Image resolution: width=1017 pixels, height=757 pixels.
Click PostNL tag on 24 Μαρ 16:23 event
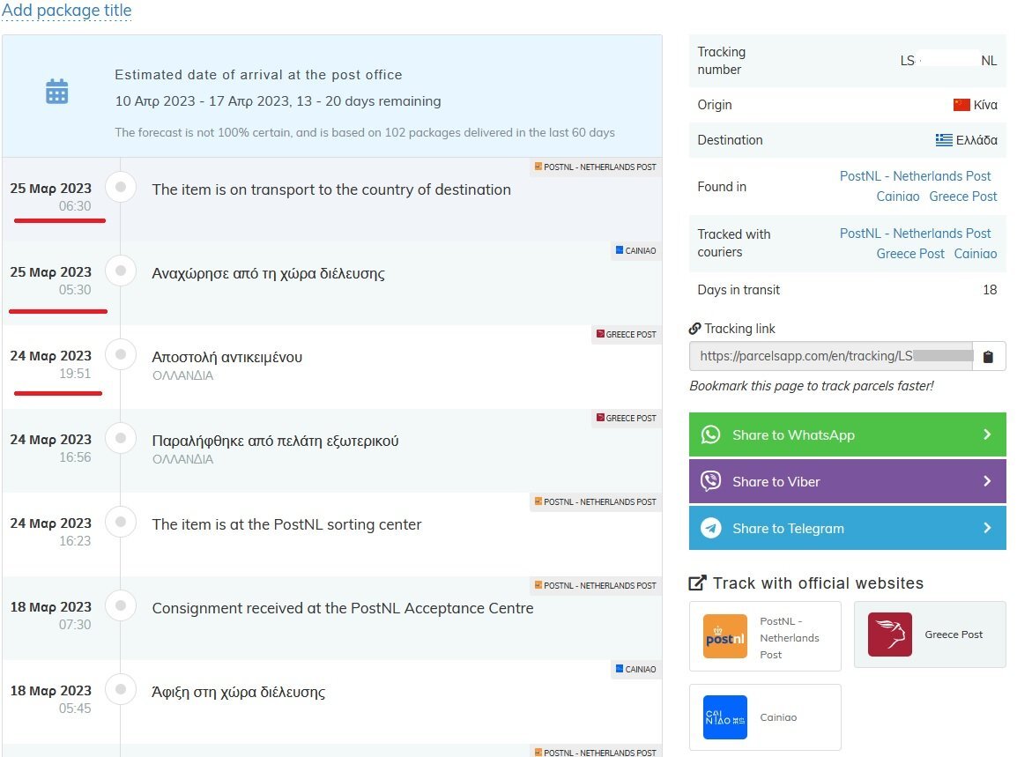(x=596, y=501)
